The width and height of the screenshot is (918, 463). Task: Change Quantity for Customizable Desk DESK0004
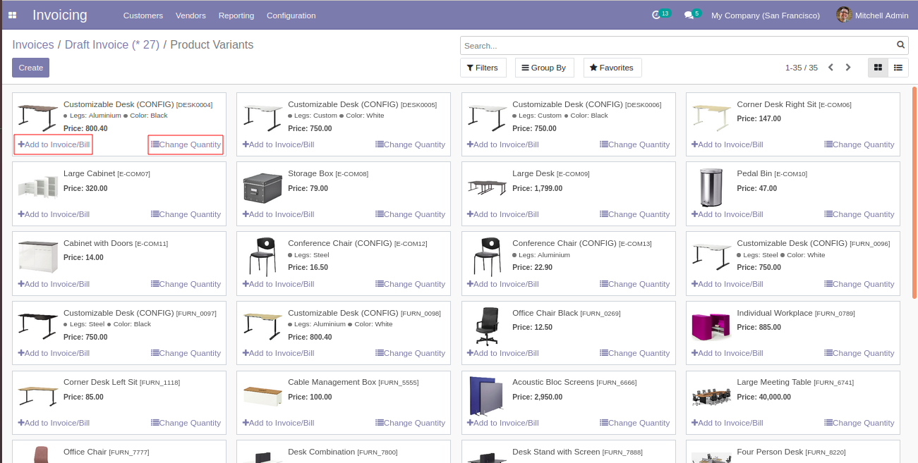coord(186,144)
